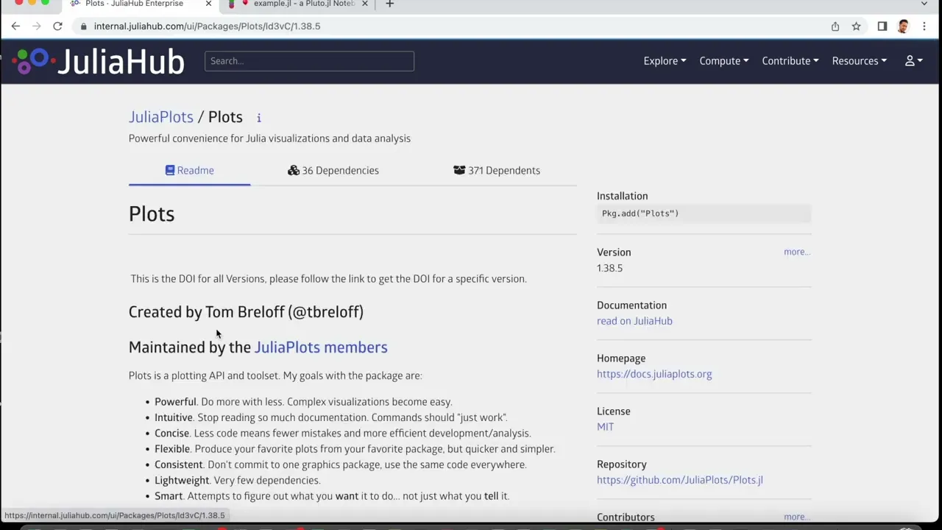Open the share page icon
Screen dimensions: 942x530
pos(835,26)
